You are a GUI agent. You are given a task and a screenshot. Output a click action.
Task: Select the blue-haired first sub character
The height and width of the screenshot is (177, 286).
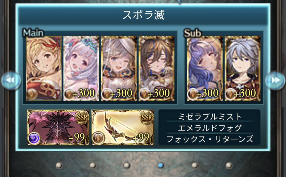click(x=205, y=68)
